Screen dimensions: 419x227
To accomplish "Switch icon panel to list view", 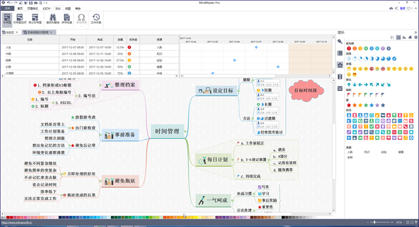I will pos(392,38).
